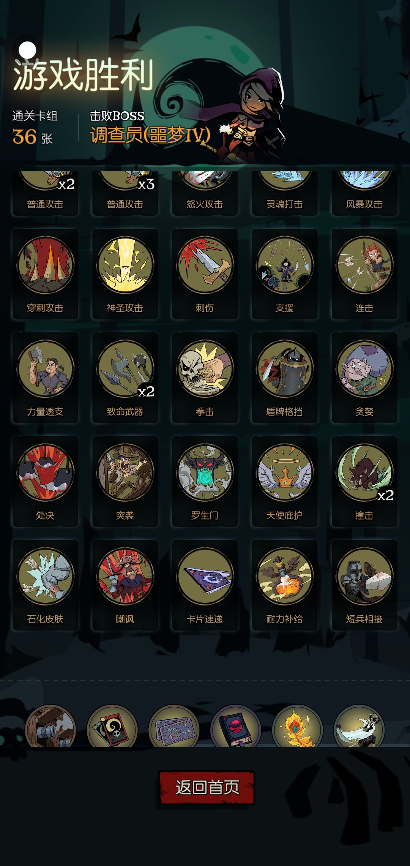Tap the 盾牌格挡 shield card
The width and height of the screenshot is (410, 866).
click(x=284, y=378)
